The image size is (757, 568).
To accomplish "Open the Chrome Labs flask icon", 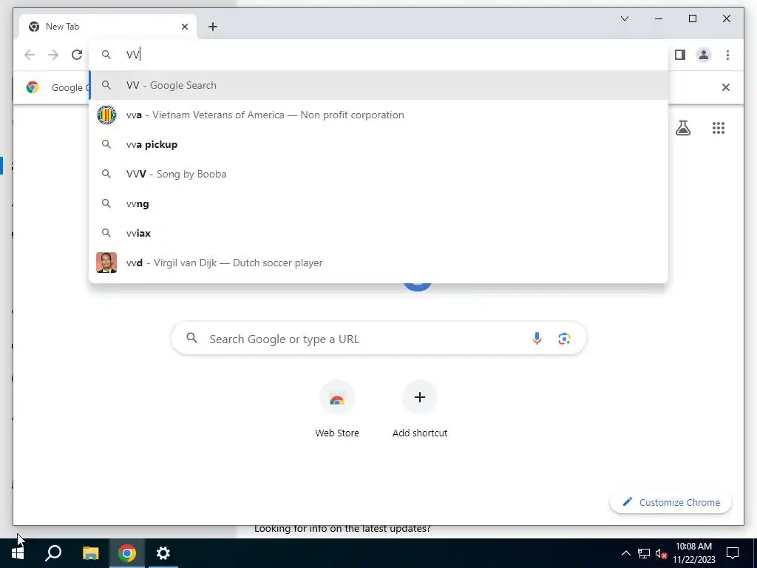I will click(x=682, y=128).
